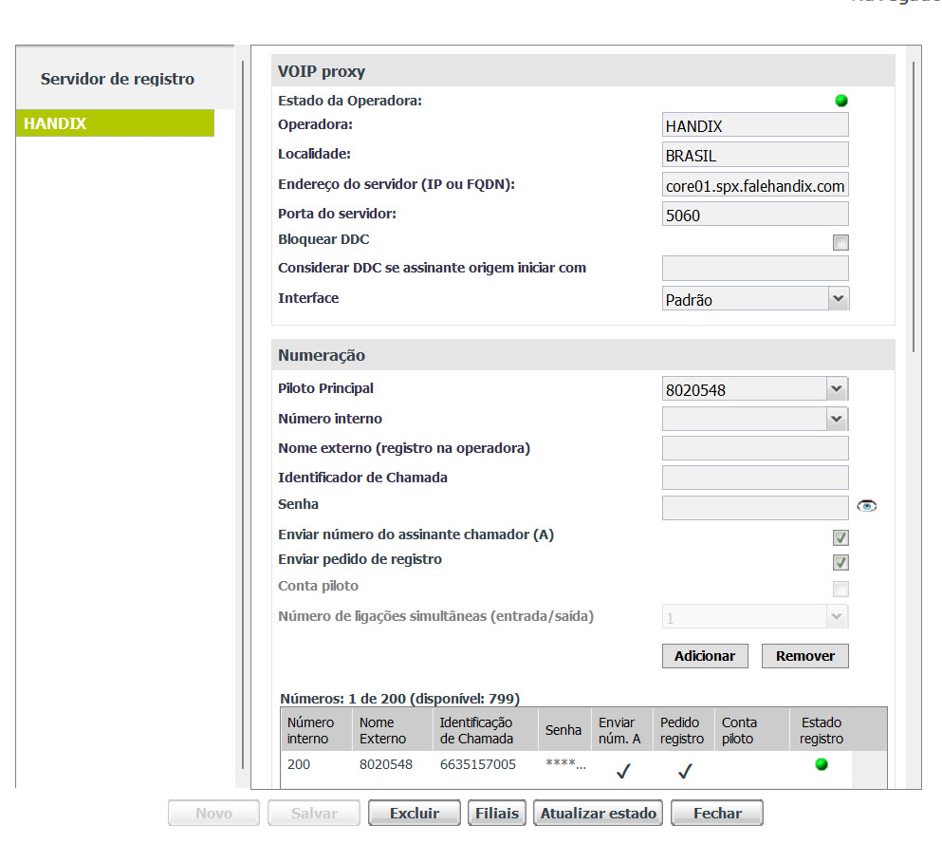Expand Piloto Principal dropdown with 8020548
Screen dimensions: 942x844
tap(755, 389)
